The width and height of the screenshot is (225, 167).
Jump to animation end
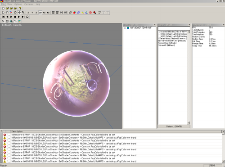23,17
